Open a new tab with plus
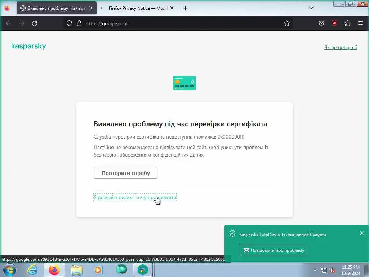Viewport: 369px width, 277px height. tap(185, 8)
